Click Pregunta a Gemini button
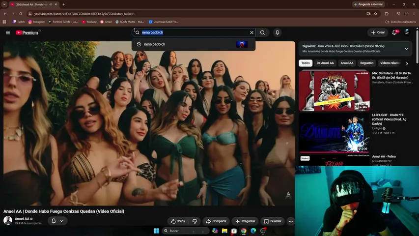 [368, 4]
